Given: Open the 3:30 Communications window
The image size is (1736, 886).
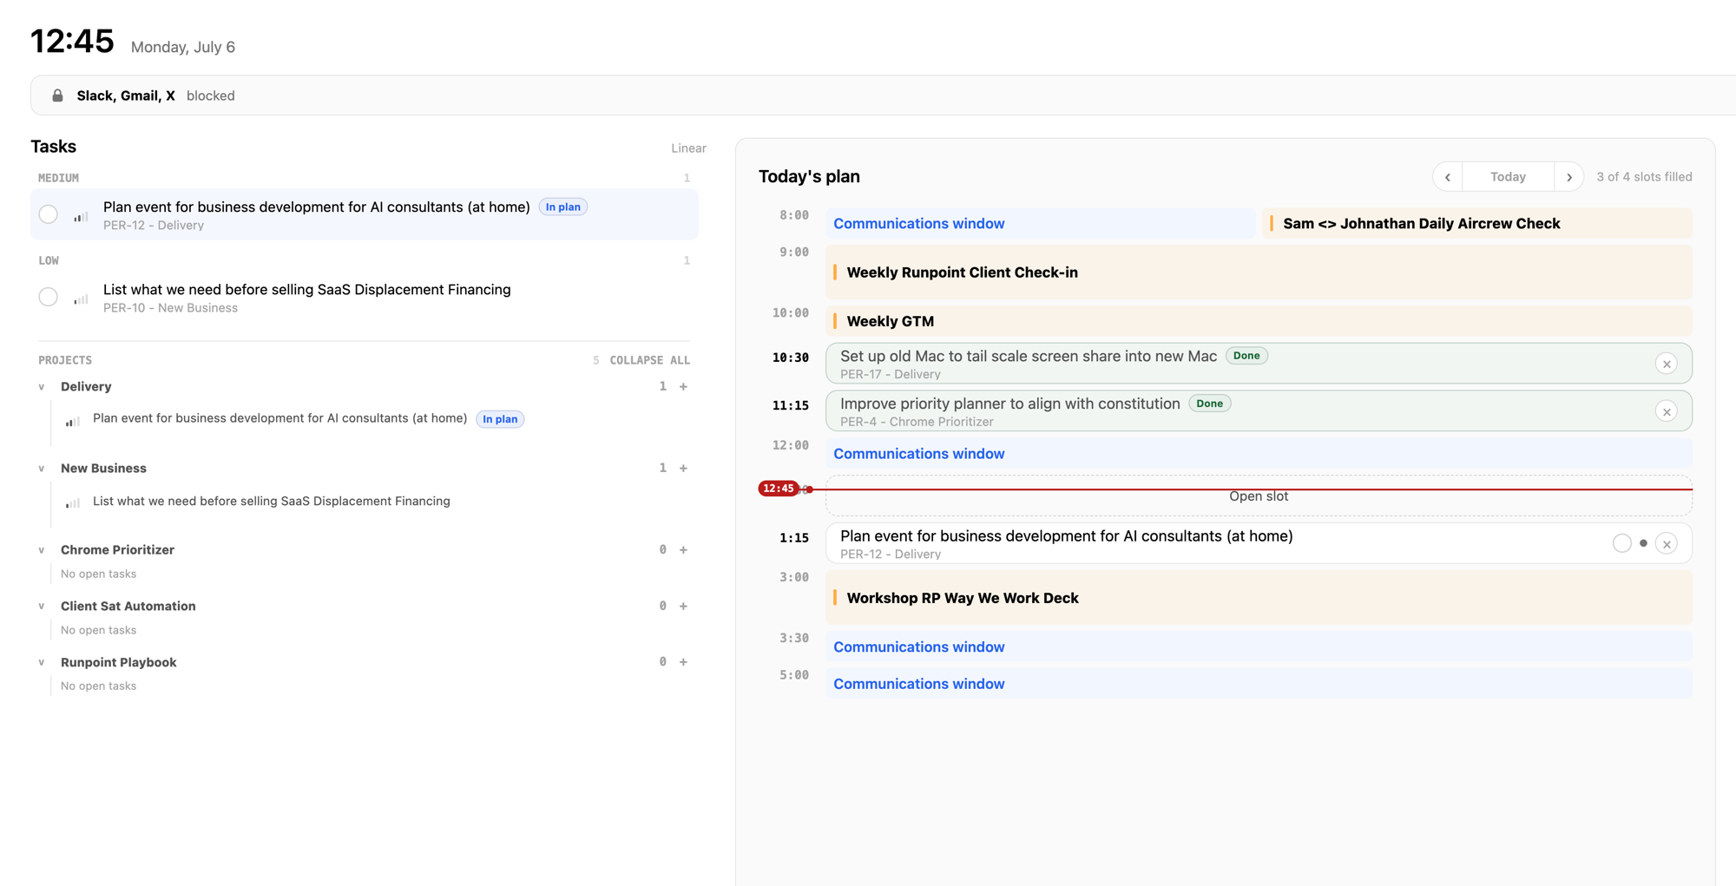Looking at the screenshot, I should tap(1259, 647).
